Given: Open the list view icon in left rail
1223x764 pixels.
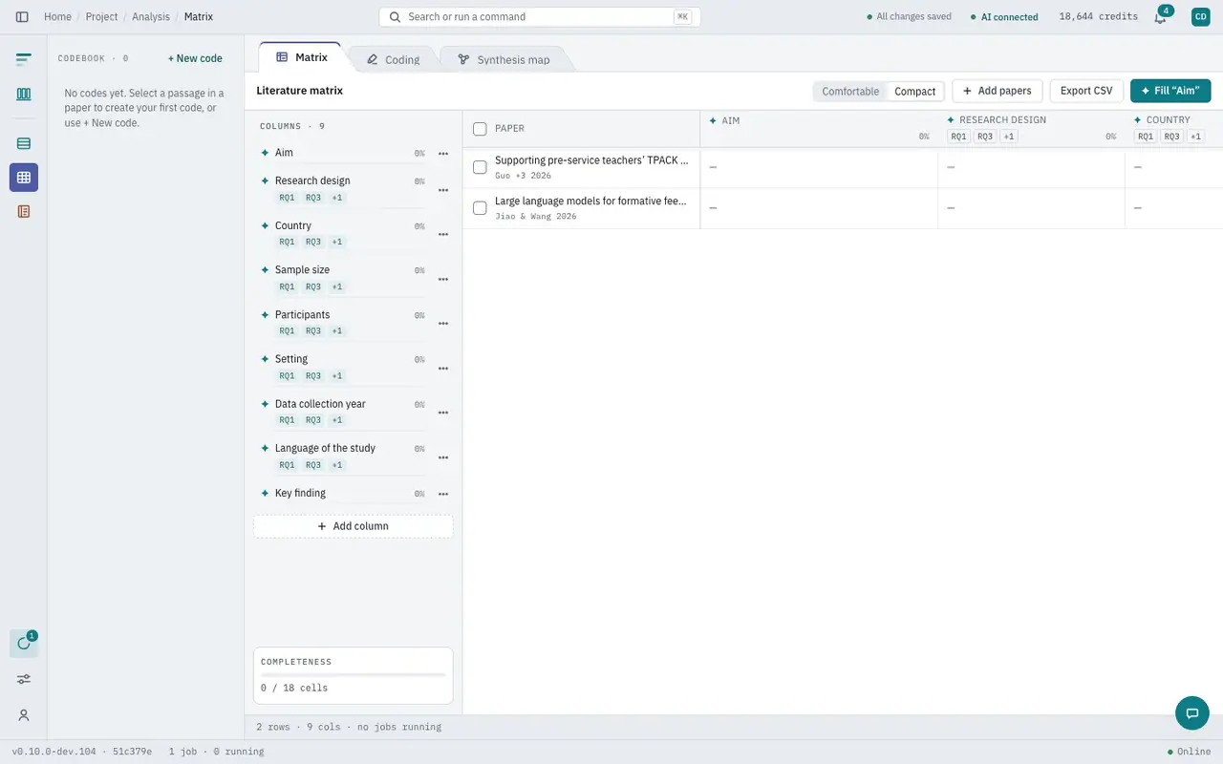Looking at the screenshot, I should pos(24,144).
